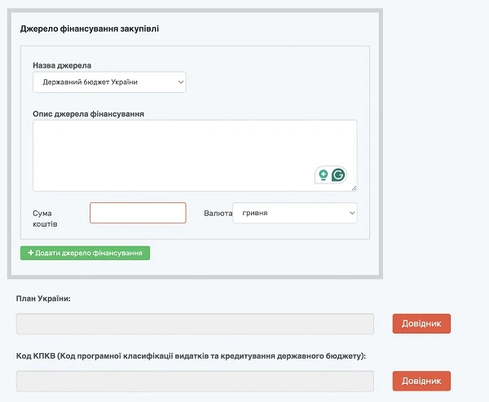Open the Довідник button for Код КПКВ
Viewport: 489px width, 402px height.
pos(421,381)
